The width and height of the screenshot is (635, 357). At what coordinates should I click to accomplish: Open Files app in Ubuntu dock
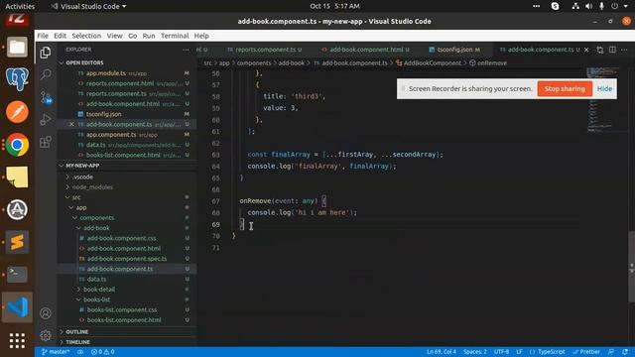[17, 47]
